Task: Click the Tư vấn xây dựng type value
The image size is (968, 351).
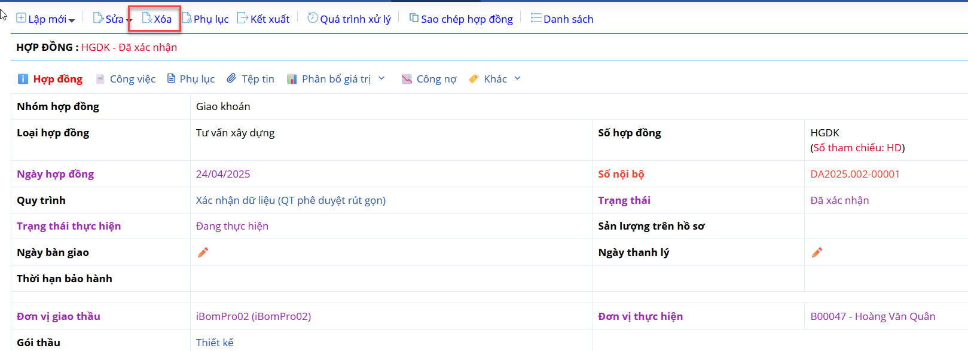Action: [235, 133]
